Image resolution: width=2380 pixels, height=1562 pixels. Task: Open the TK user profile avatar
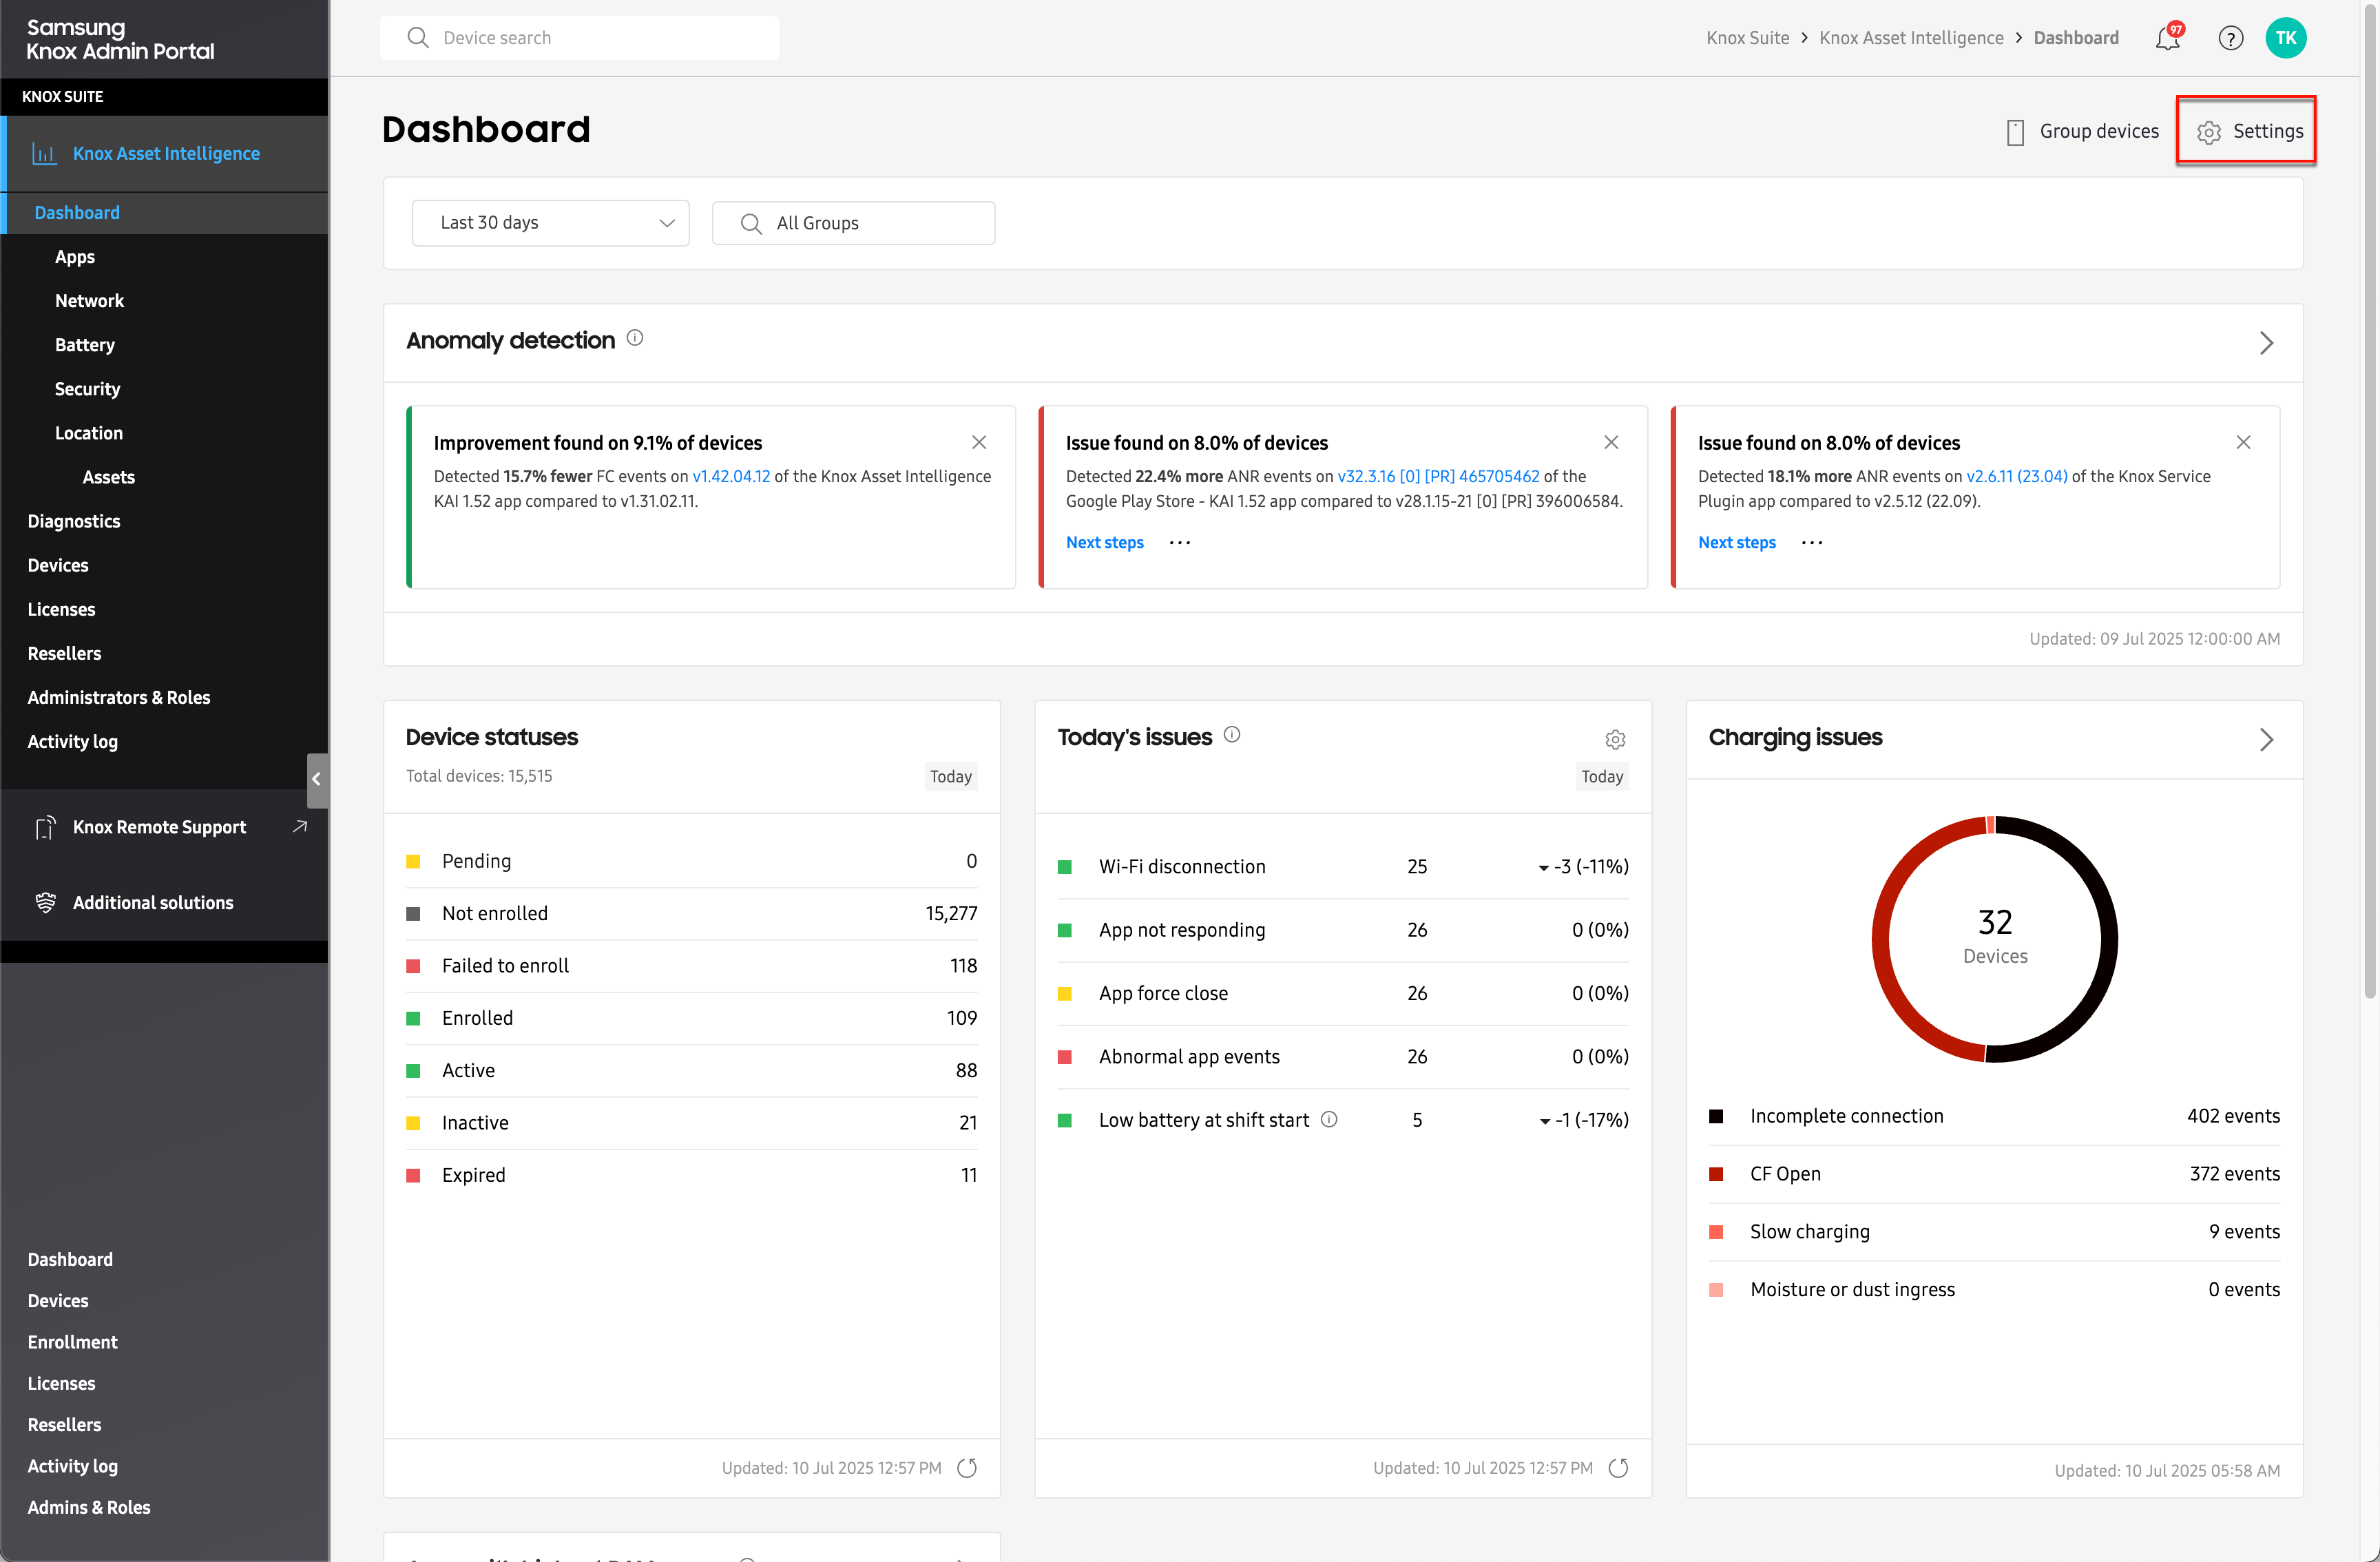pyautogui.click(x=2286, y=38)
